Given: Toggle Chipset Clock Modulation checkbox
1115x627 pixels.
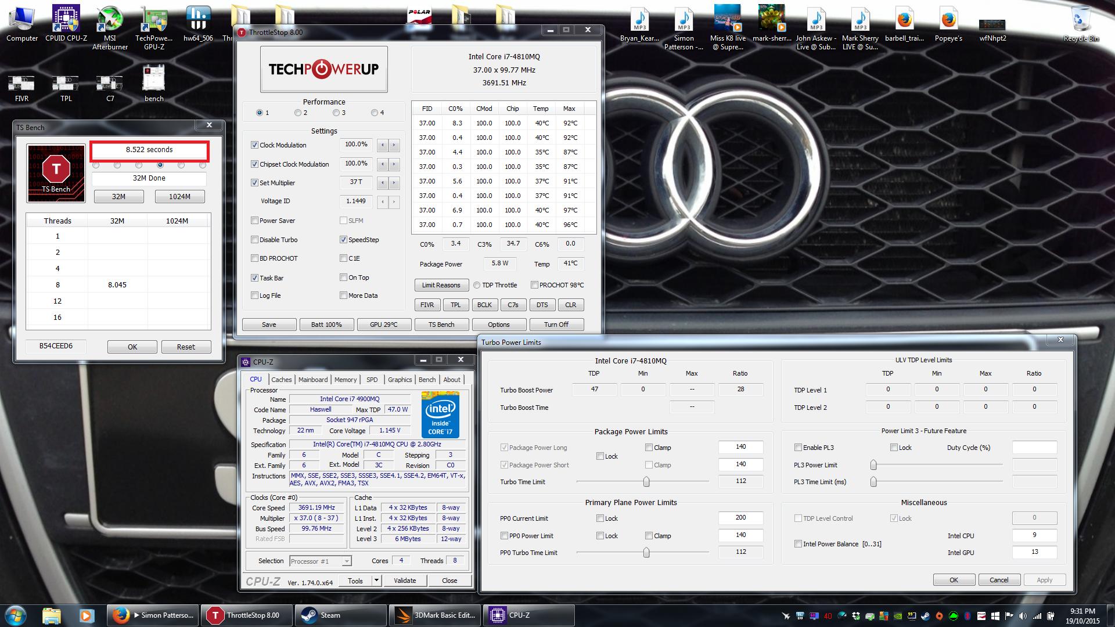Looking at the screenshot, I should [254, 164].
